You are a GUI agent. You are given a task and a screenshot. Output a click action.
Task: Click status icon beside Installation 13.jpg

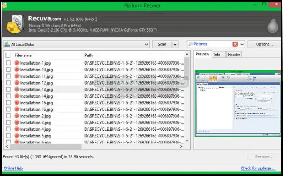click(x=17, y=90)
